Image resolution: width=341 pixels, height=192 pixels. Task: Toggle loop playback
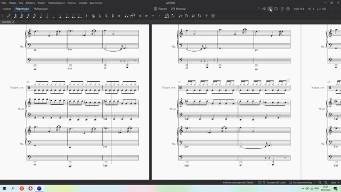point(276,9)
